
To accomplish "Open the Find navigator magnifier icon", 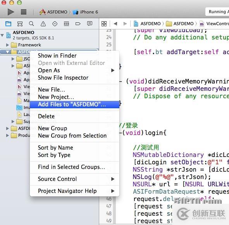I will pyautogui.click(x=31, y=24).
